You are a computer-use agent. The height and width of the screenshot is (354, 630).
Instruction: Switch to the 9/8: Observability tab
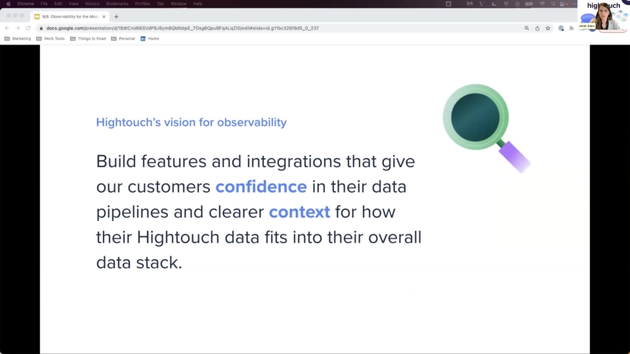click(x=70, y=16)
